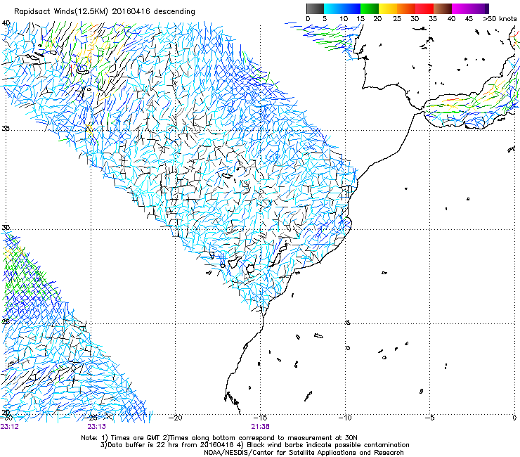This screenshot has height=457, width=520.
Task: Click the title 'Rapidscat Winds(12.5KM) 20160416 descending'
Action: [x=105, y=12]
